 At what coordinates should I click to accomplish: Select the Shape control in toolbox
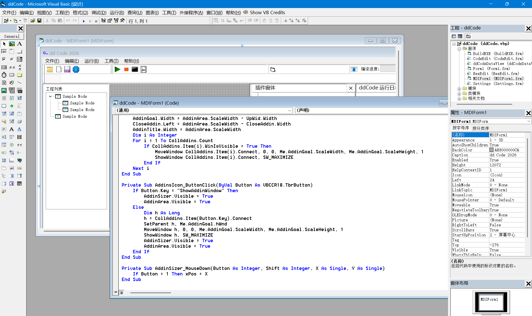(x=12, y=83)
